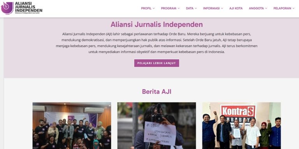This screenshot has height=149, width=299.
Task: Expand the PROGRAM menu chevron
Action: [x=179, y=9]
